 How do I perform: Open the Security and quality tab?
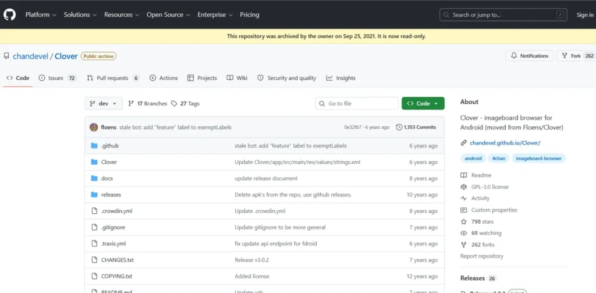tap(286, 78)
